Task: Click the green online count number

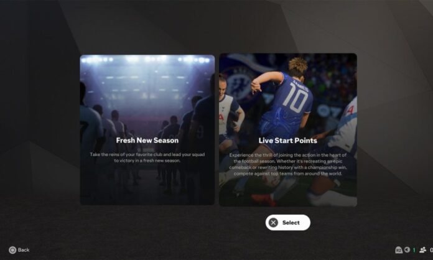Action: [414, 250]
